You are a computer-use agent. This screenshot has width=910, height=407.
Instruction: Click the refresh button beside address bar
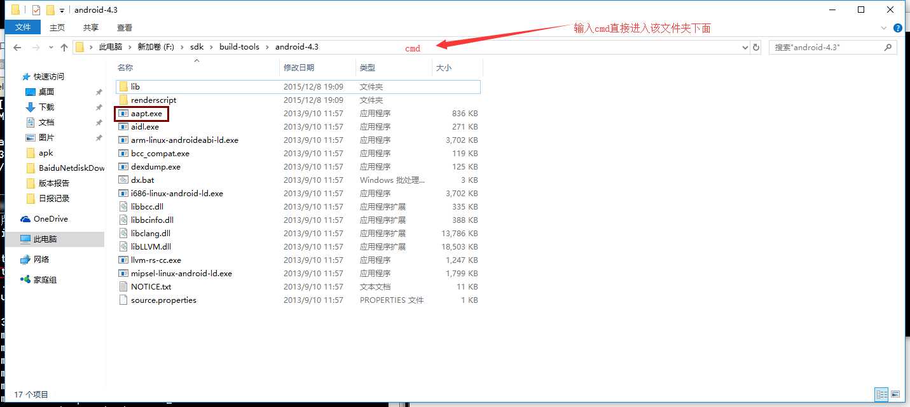pyautogui.click(x=756, y=47)
